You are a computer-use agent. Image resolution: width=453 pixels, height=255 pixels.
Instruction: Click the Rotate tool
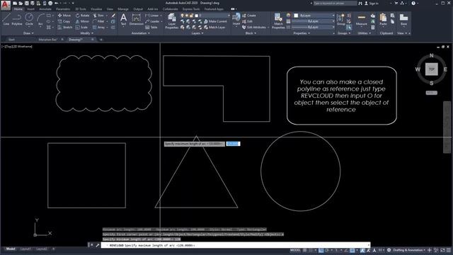(83, 16)
